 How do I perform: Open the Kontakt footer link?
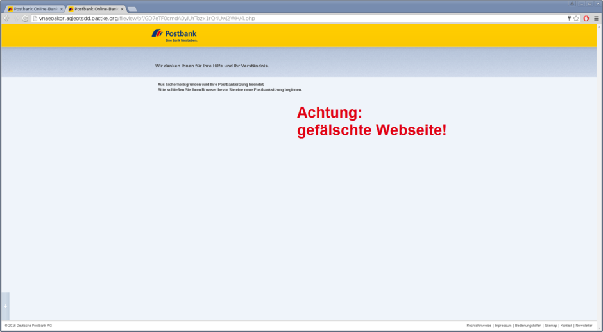pos(566,326)
